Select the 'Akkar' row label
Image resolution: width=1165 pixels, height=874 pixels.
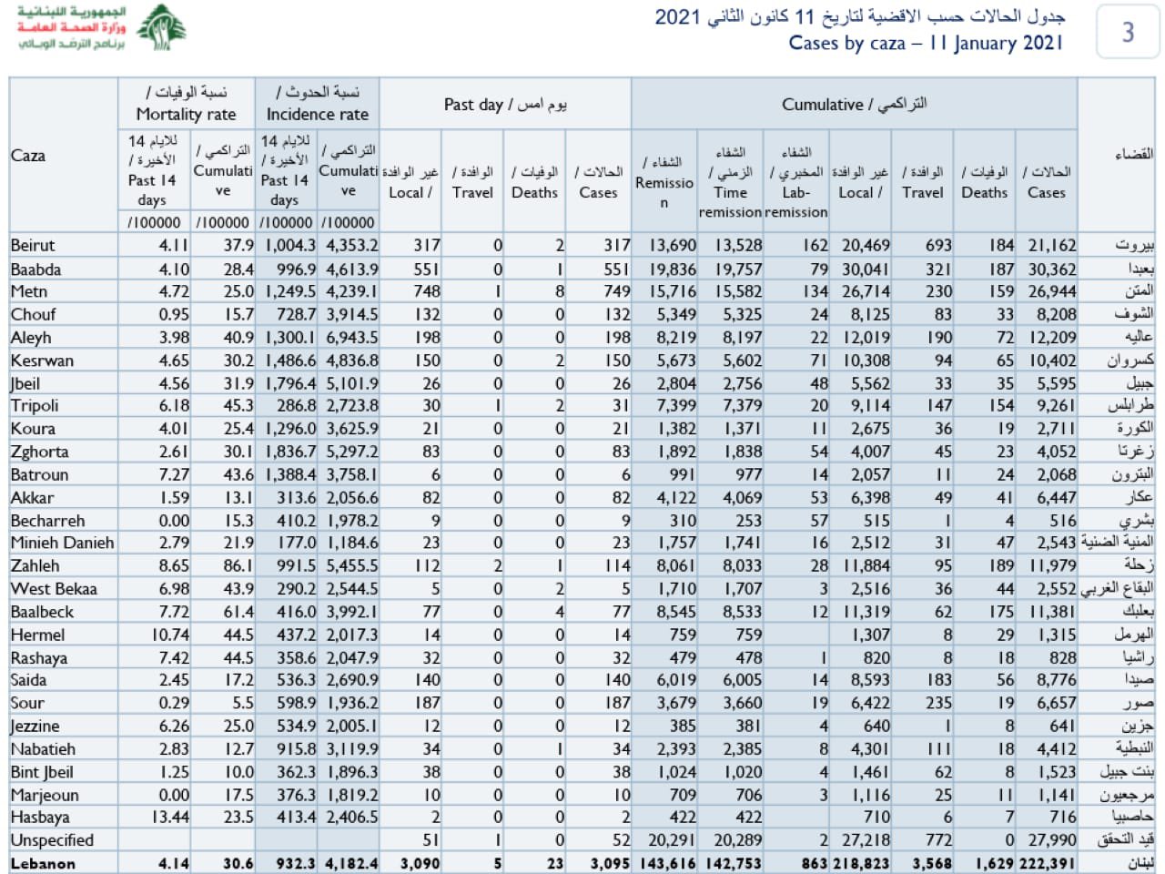click(32, 498)
